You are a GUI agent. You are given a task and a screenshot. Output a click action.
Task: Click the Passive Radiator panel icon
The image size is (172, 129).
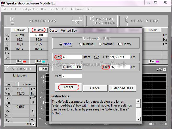pos(90,21)
